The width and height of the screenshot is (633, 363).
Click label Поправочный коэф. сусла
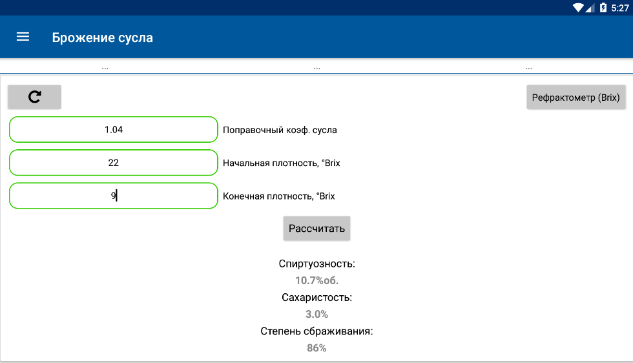[280, 130]
